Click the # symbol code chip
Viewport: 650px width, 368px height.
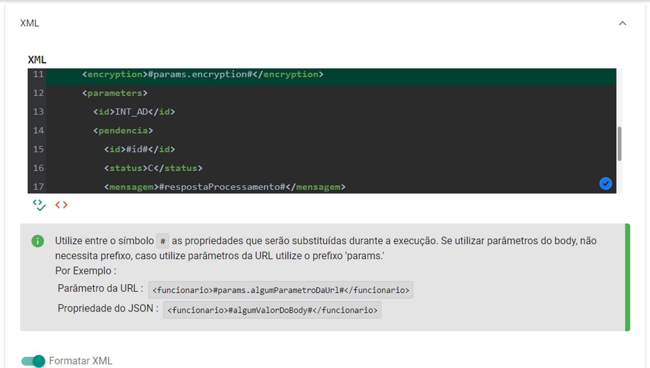coord(162,241)
